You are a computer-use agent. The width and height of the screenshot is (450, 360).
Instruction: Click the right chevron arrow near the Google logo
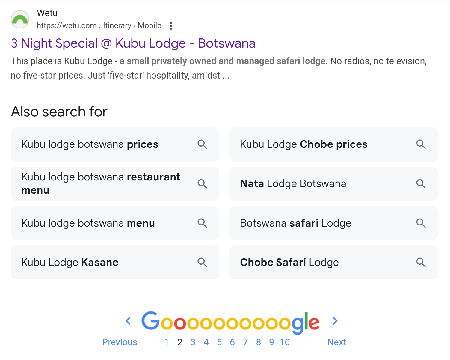[x=335, y=321]
